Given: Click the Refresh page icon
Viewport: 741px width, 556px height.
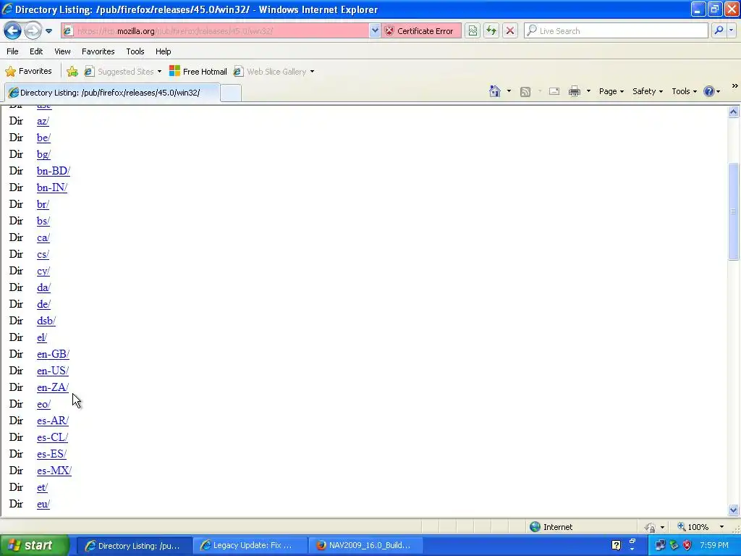Looking at the screenshot, I should (491, 30).
